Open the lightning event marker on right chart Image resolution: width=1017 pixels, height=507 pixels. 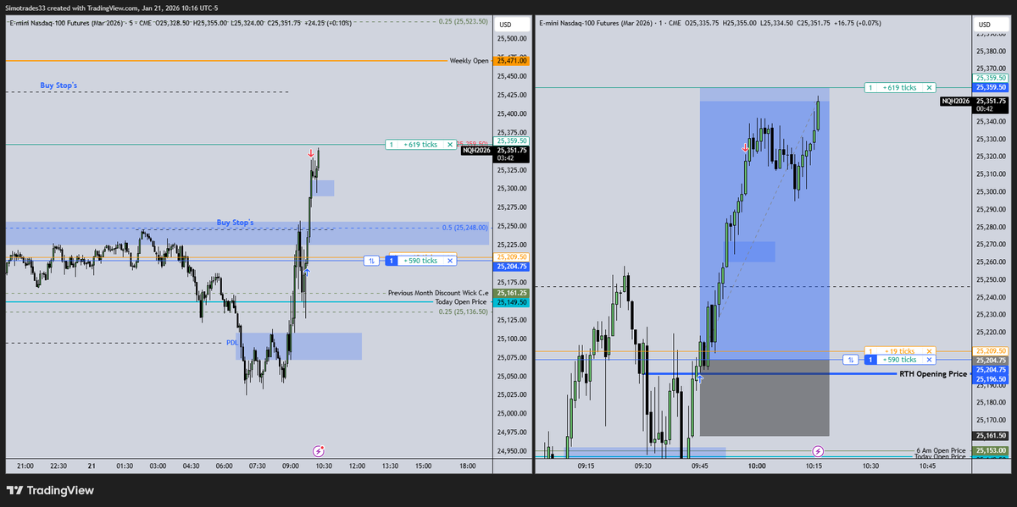(818, 451)
